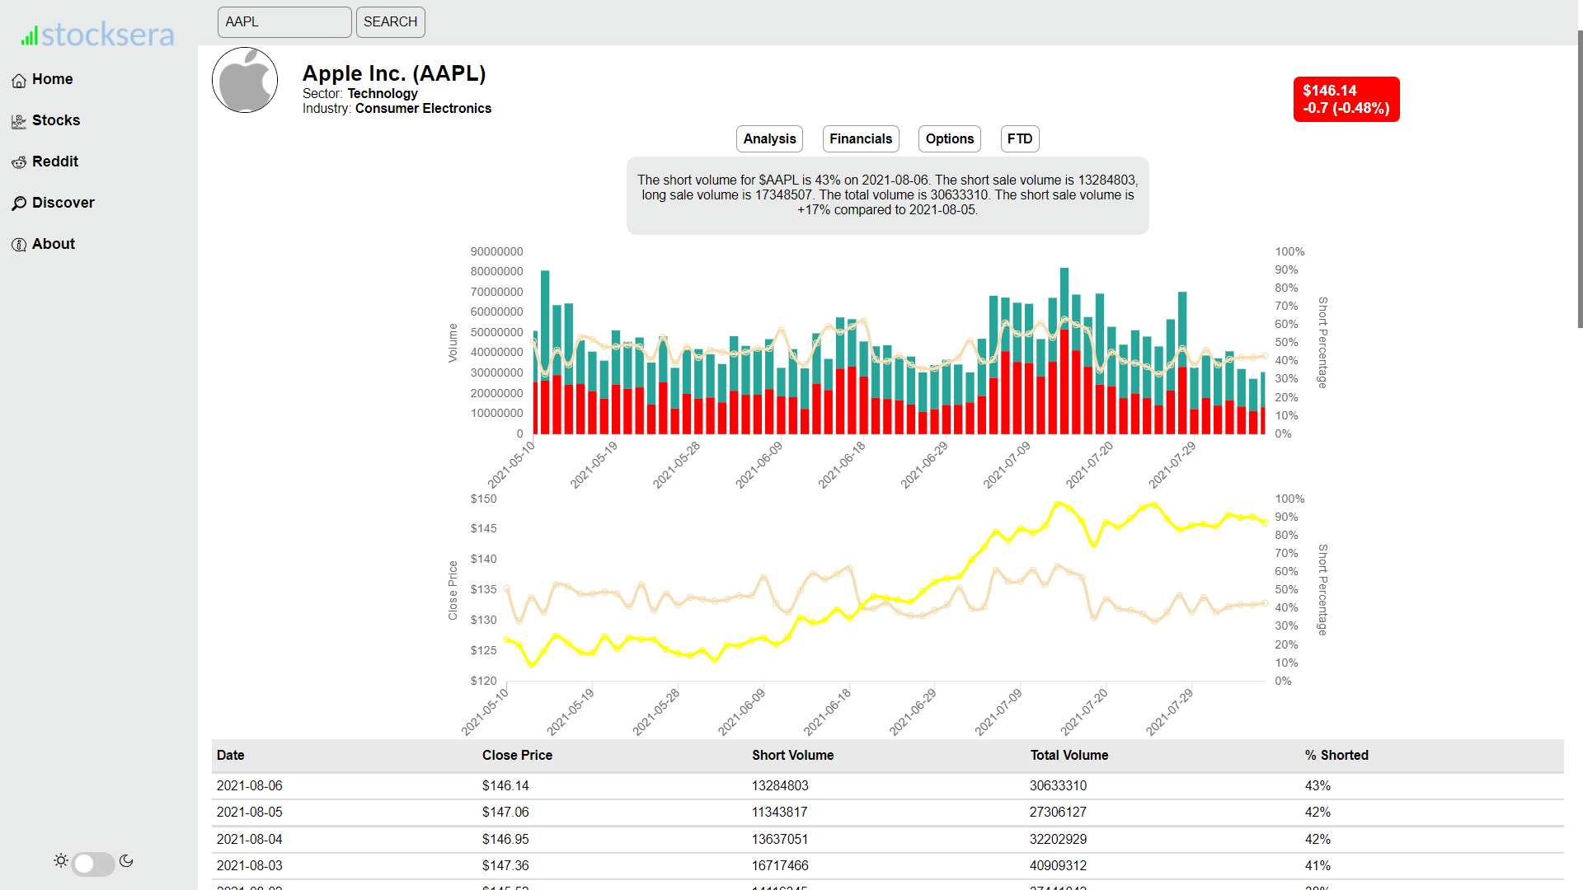1583x890 pixels.
Task: Open the FTD tab
Action: 1019,138
